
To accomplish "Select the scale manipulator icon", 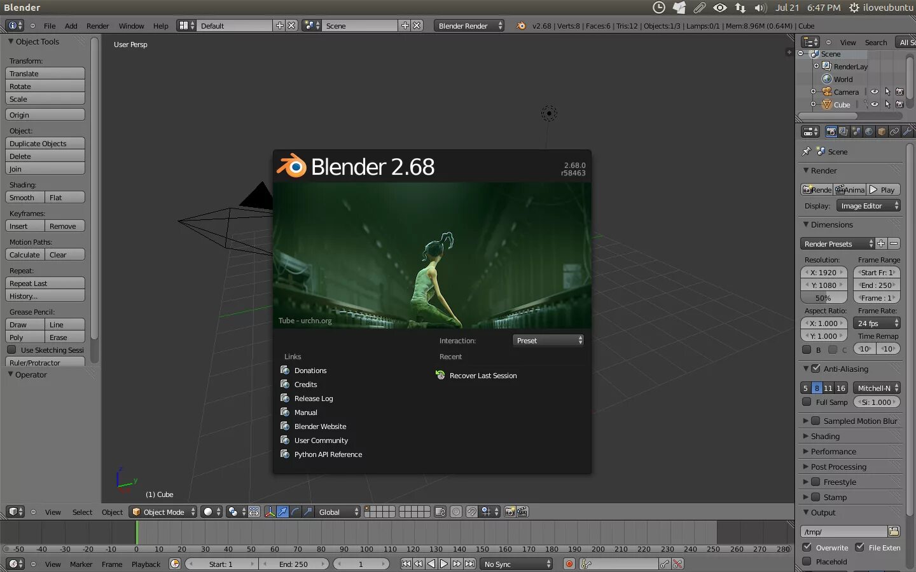I will point(308,512).
